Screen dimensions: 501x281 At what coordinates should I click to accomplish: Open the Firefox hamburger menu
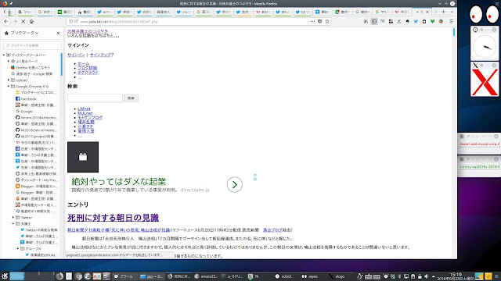[451, 21]
